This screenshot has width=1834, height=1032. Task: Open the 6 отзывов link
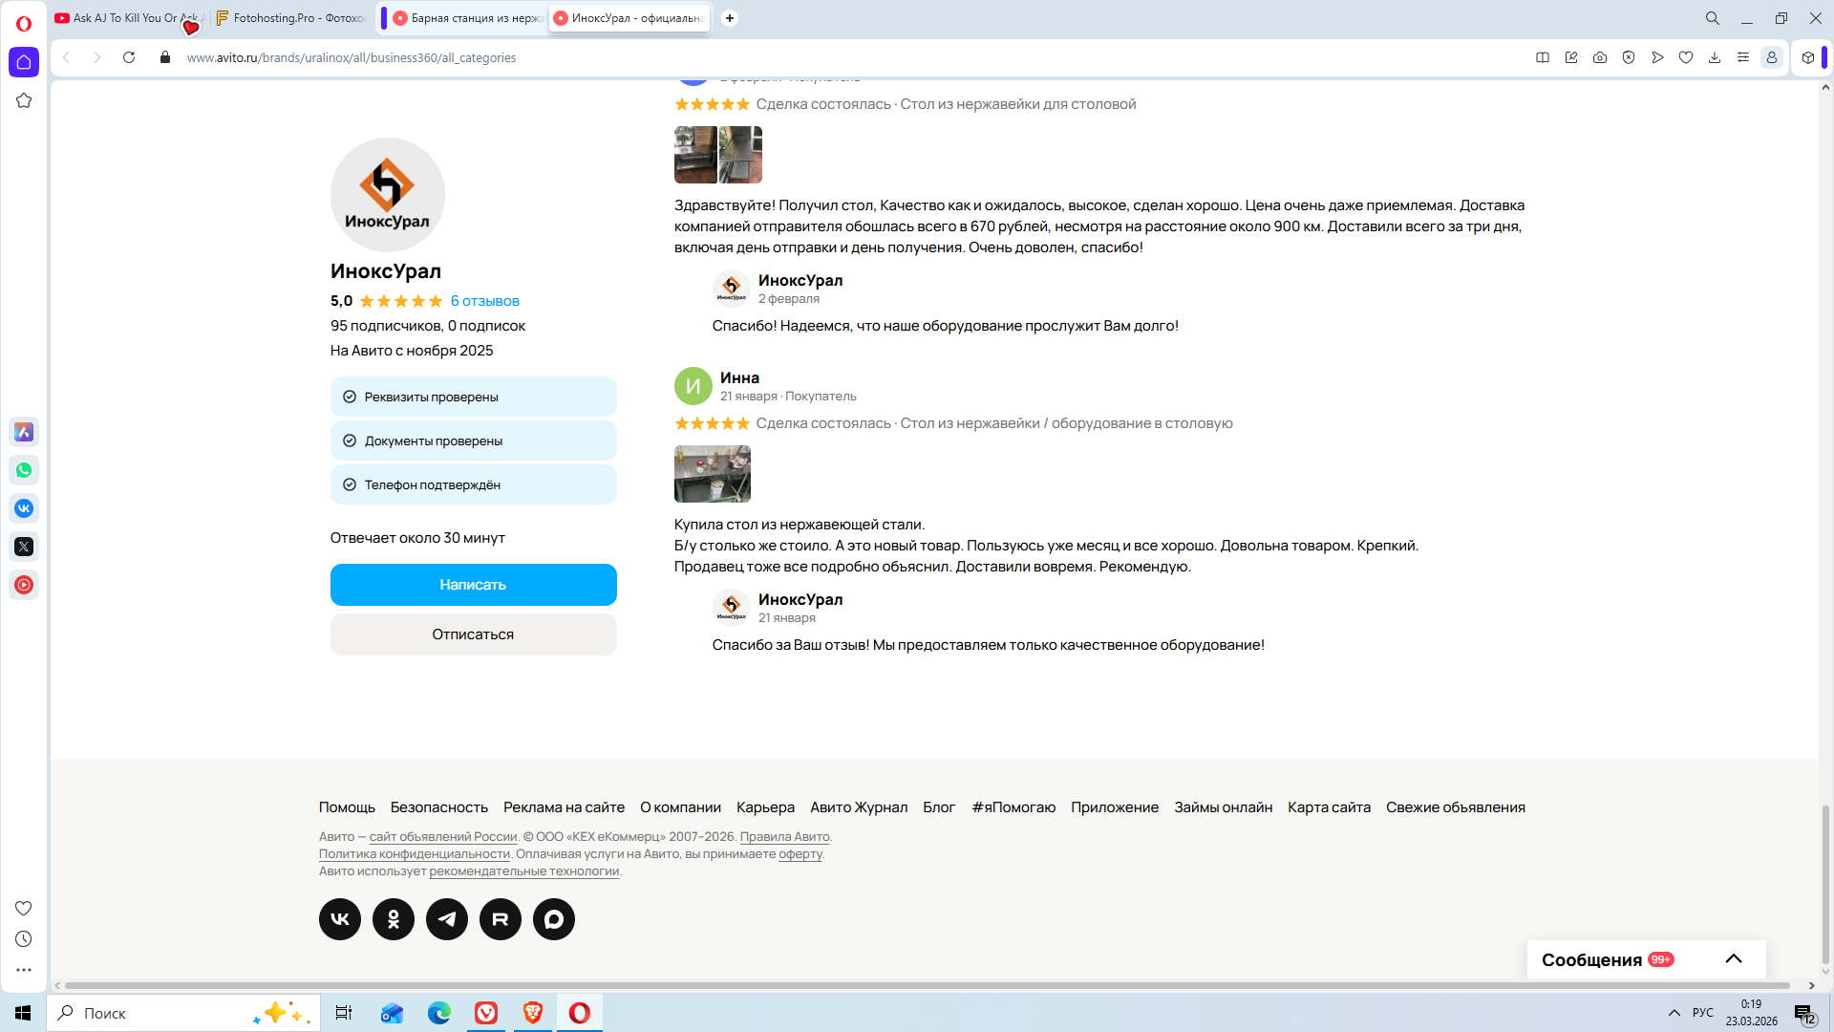(x=485, y=301)
